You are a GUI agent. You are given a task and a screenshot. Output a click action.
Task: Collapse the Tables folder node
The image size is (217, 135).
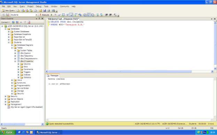pyautogui.click(x=12, y=48)
